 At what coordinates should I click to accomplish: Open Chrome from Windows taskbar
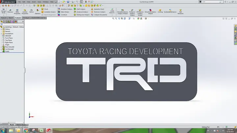pos(26,131)
